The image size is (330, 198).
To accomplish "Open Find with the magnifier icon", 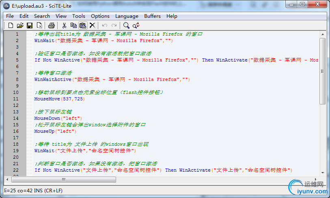I will pos(126,26).
